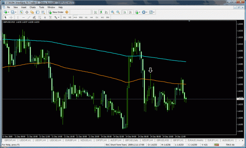Open the File menu
The width and height of the screenshot is (246, 148).
8,7
